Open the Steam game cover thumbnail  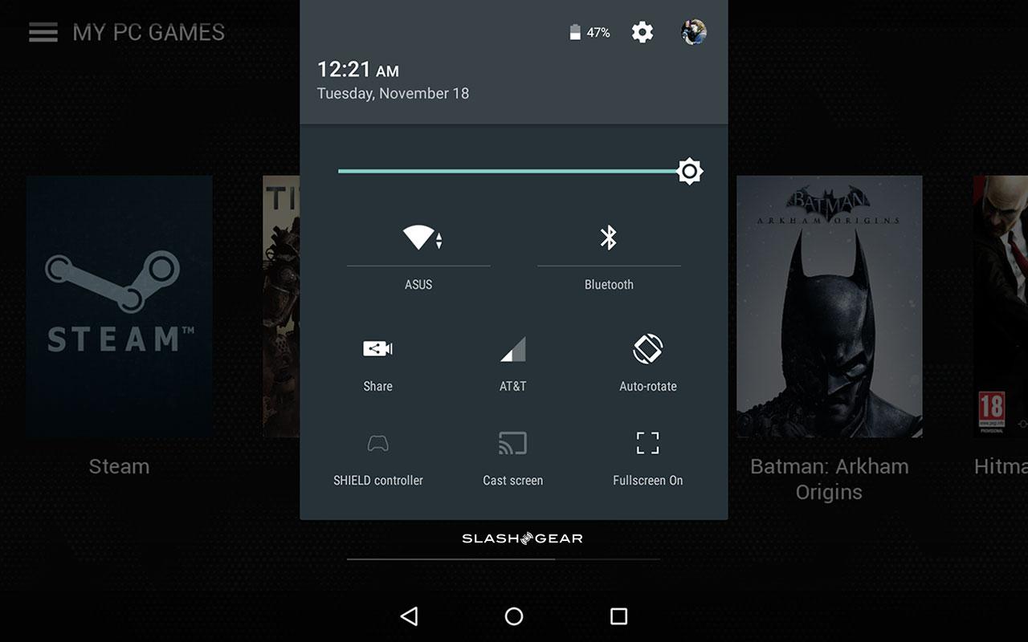pyautogui.click(x=120, y=307)
